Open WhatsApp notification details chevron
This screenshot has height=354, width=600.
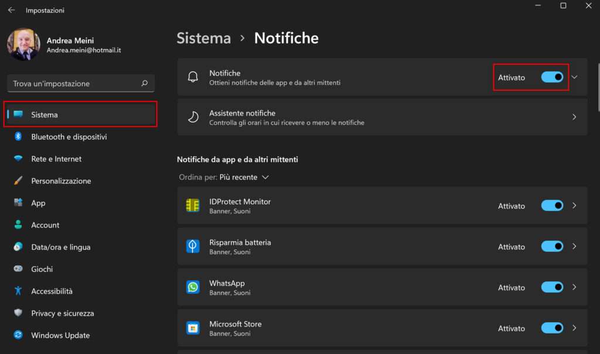(x=574, y=287)
